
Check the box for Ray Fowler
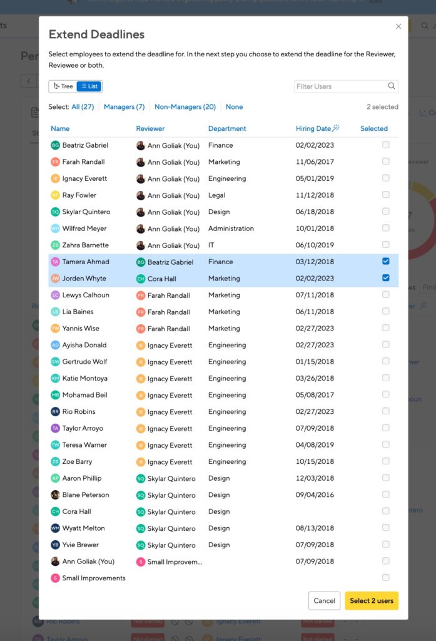pos(385,195)
